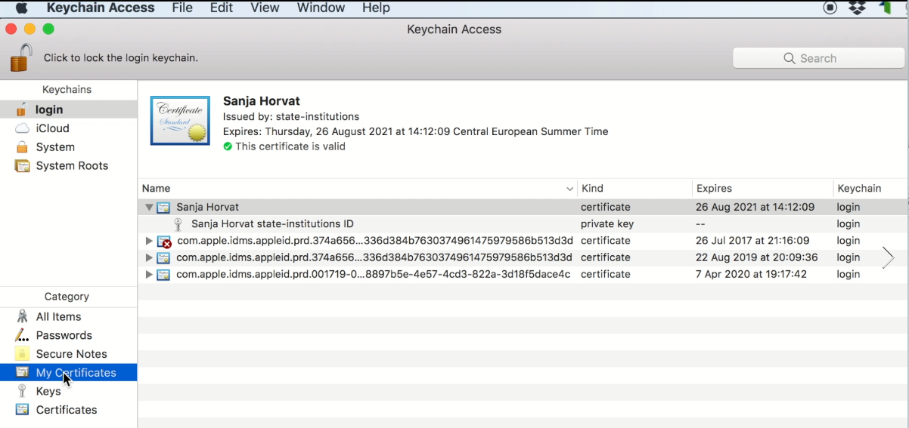Click the My Certificates category icon
This screenshot has height=428, width=909.
23,373
